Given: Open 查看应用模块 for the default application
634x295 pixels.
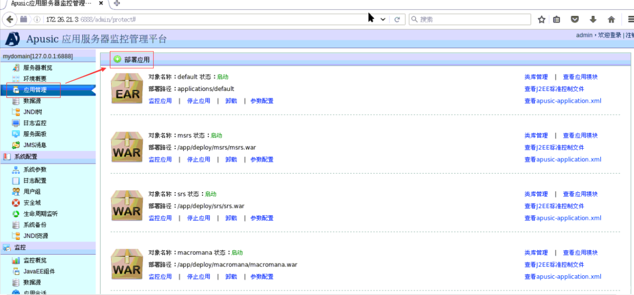Looking at the screenshot, I should [580, 77].
